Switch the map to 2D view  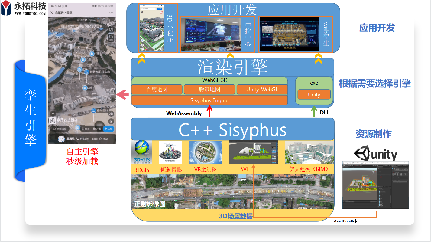click(x=111, y=114)
